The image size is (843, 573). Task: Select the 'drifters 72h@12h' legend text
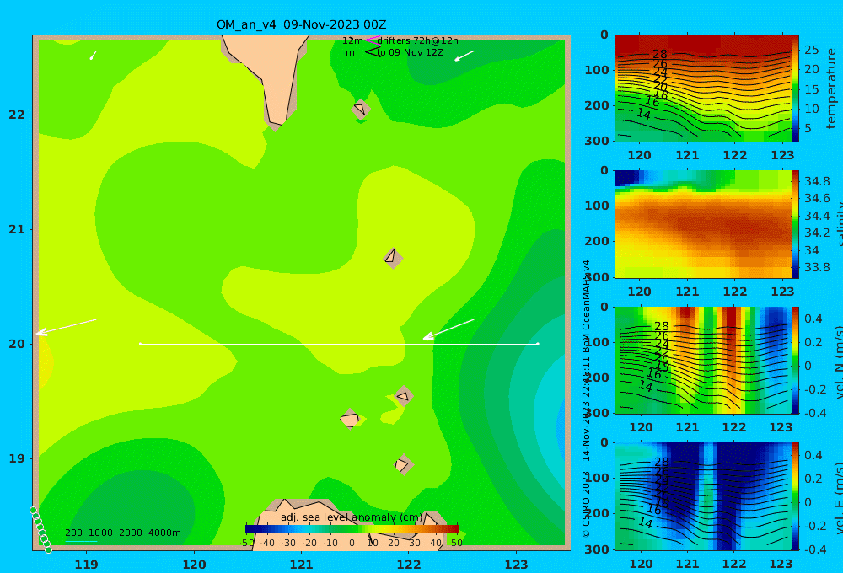point(417,40)
